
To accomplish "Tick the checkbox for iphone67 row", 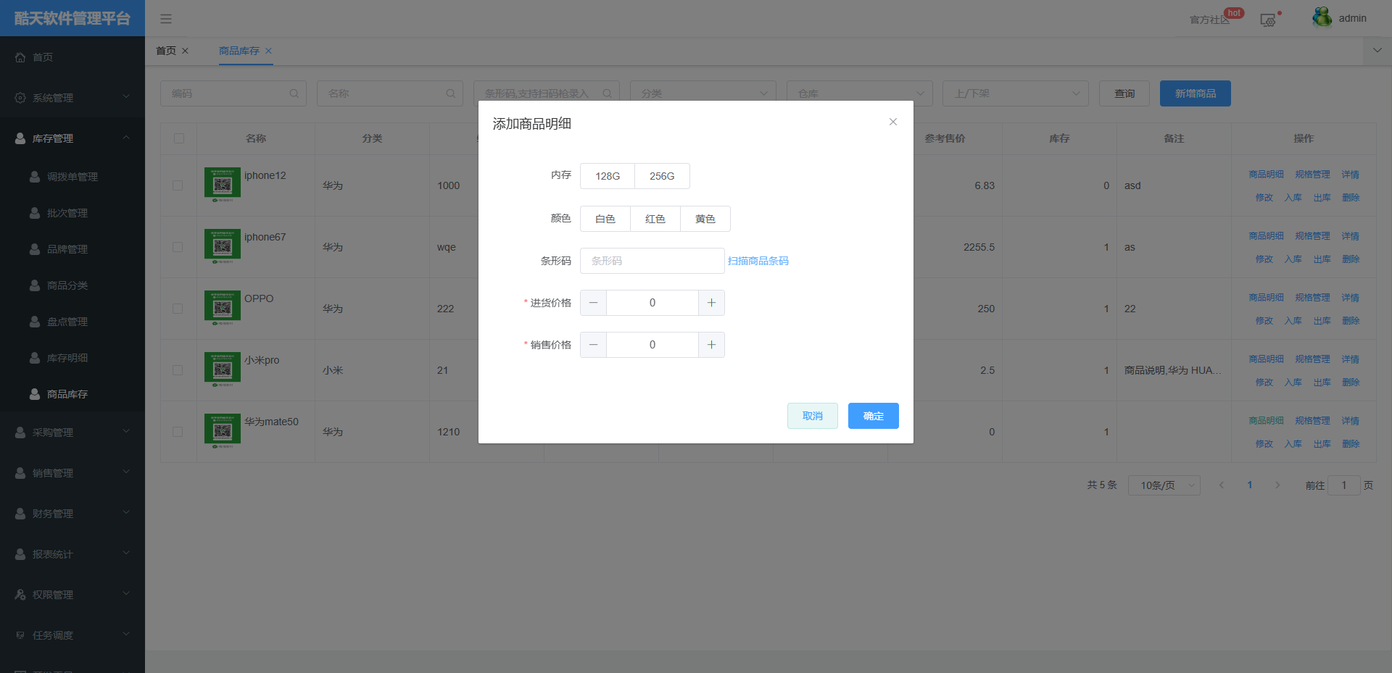I will (178, 247).
